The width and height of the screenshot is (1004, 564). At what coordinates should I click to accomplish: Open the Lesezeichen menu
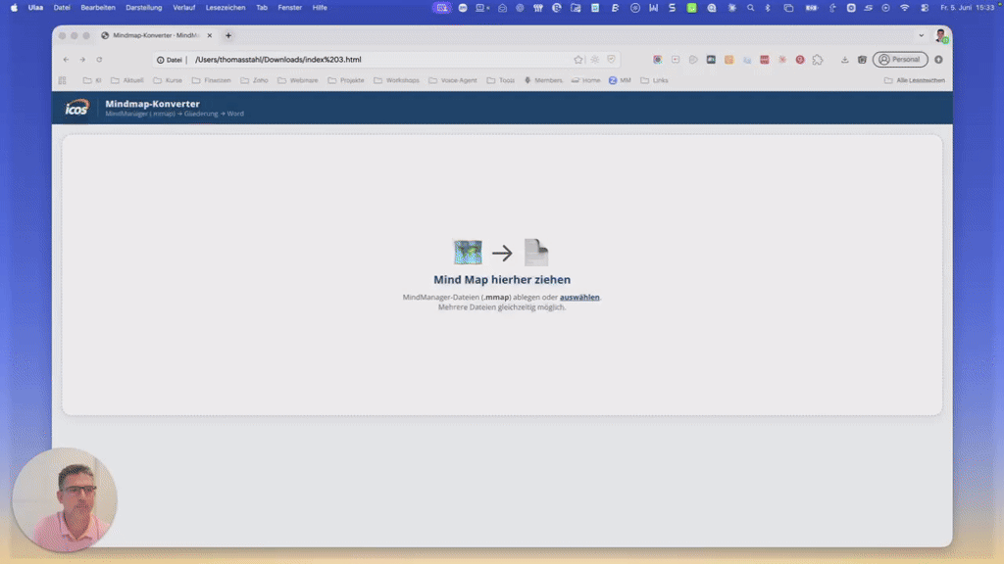pos(226,8)
